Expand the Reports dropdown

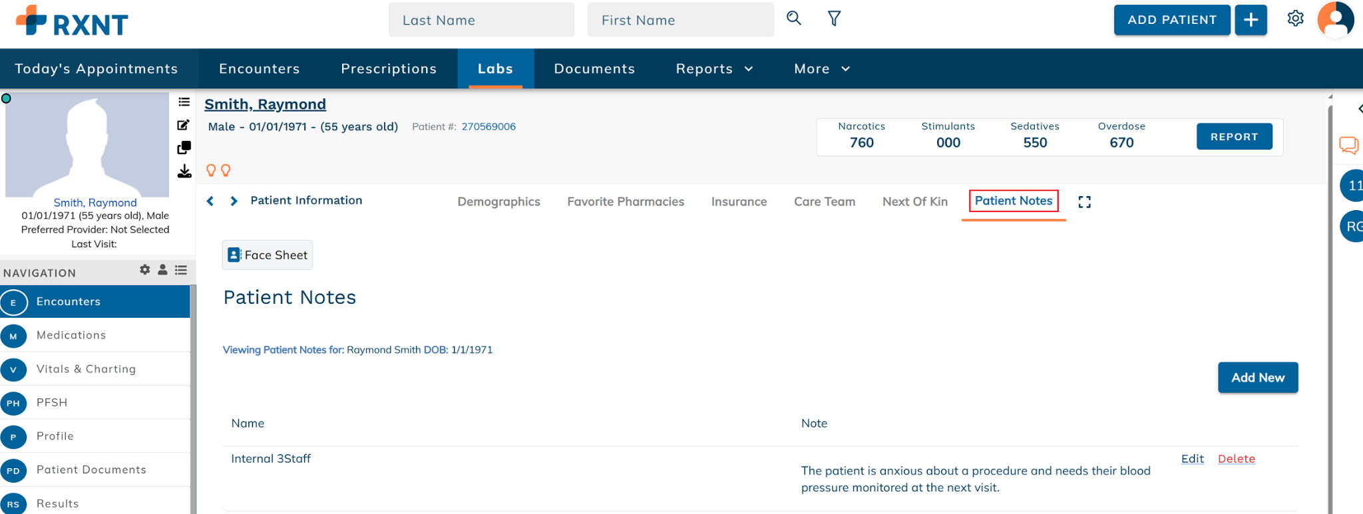[x=714, y=68]
